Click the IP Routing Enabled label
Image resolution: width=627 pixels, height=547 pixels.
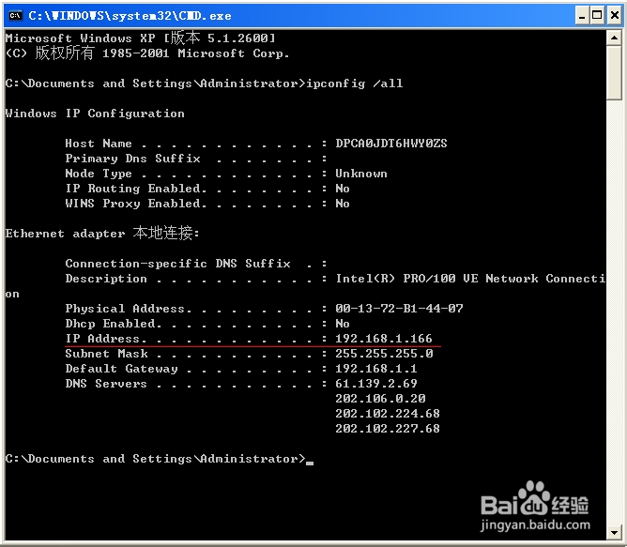135,189
